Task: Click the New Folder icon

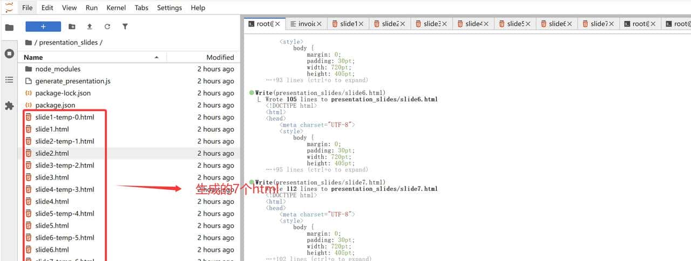Action: pyautogui.click(x=72, y=26)
